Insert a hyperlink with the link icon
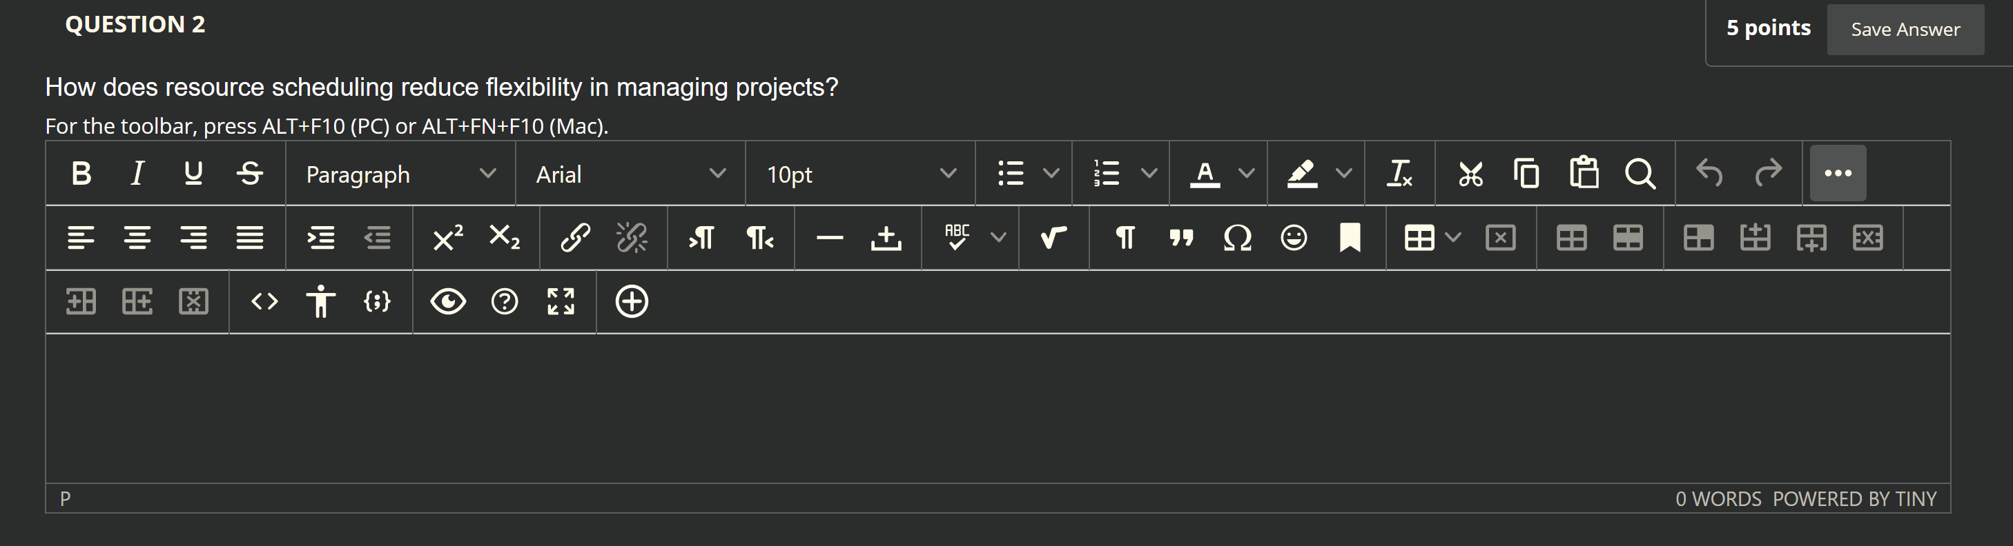The height and width of the screenshot is (546, 2013). pos(576,238)
